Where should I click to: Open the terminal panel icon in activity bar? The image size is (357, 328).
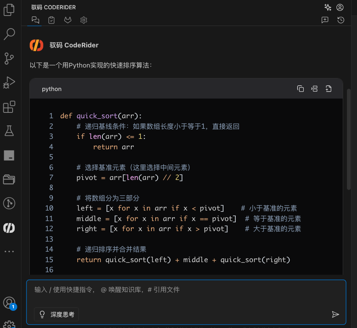[9, 155]
